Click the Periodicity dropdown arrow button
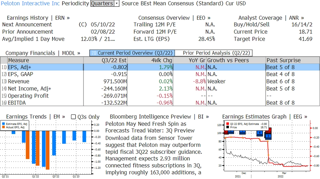The height and width of the screenshot is (179, 320). pos(117,3)
